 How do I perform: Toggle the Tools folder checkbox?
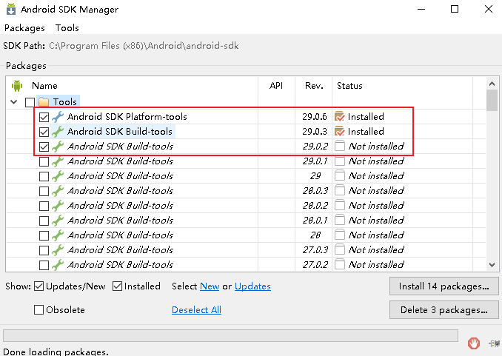pyautogui.click(x=30, y=102)
